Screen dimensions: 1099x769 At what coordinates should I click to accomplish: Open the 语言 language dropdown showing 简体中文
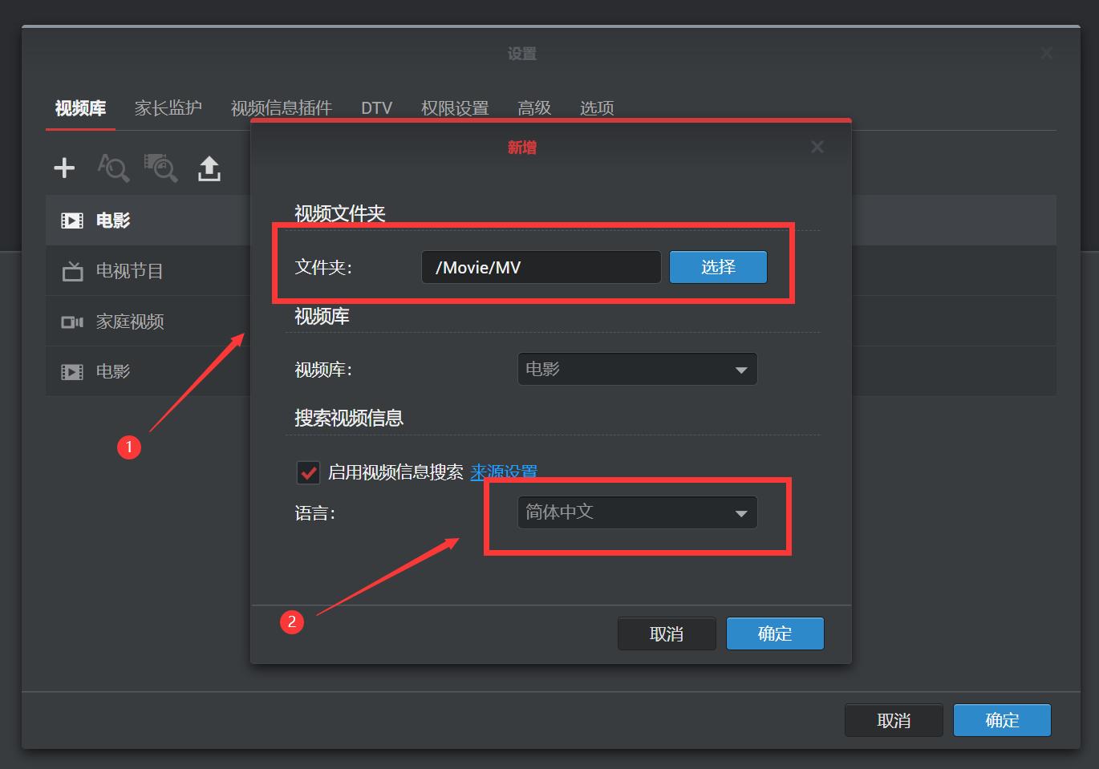coord(637,512)
